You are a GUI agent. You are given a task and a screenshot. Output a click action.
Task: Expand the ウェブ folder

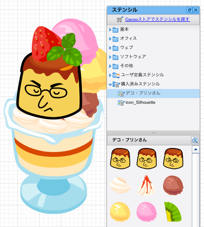click(110, 48)
